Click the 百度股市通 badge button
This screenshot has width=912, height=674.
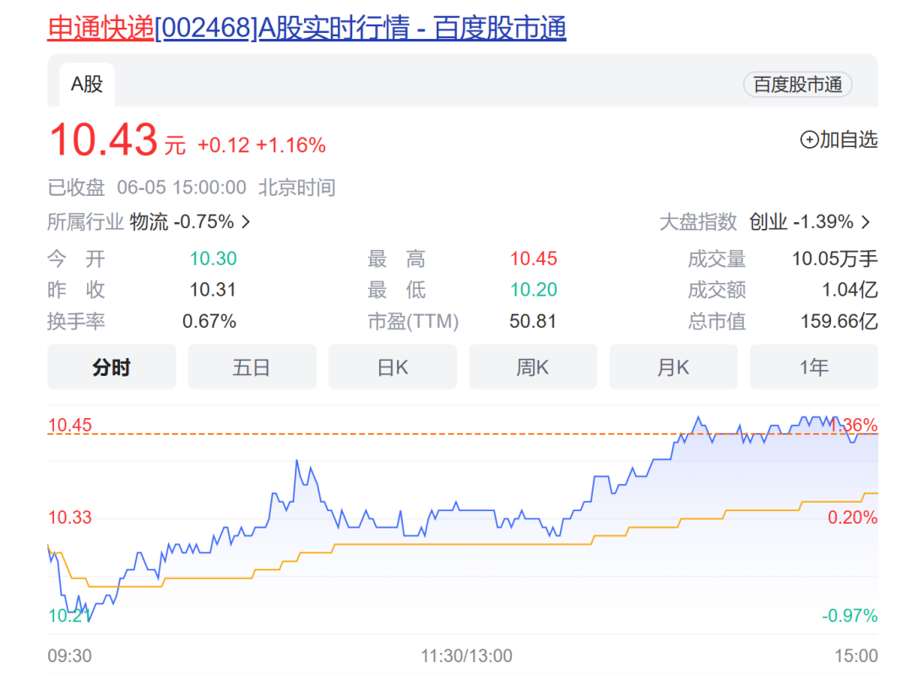coord(797,85)
